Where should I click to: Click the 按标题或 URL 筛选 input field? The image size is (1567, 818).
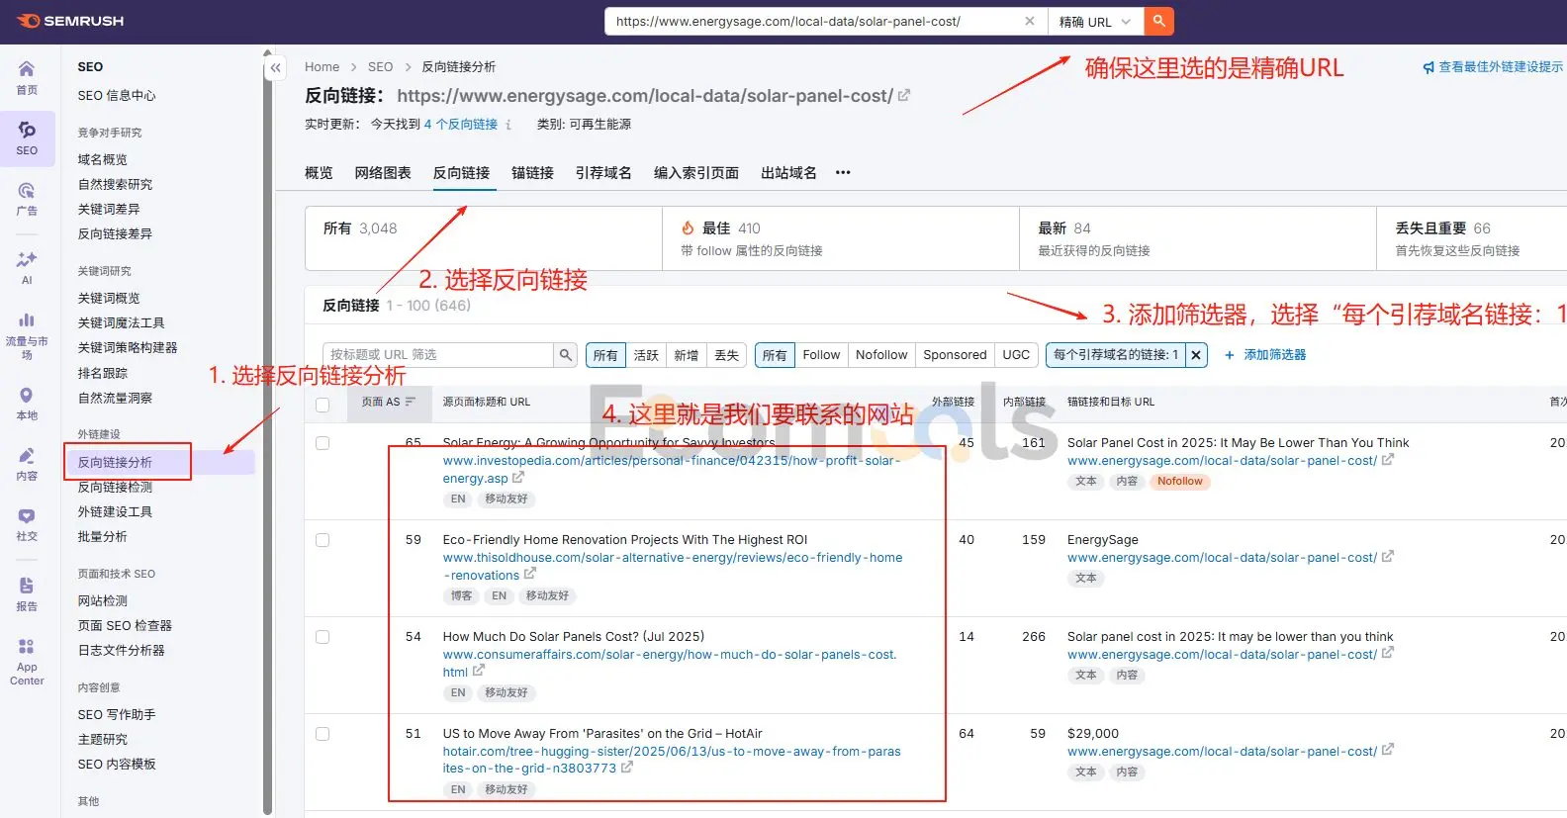click(437, 355)
